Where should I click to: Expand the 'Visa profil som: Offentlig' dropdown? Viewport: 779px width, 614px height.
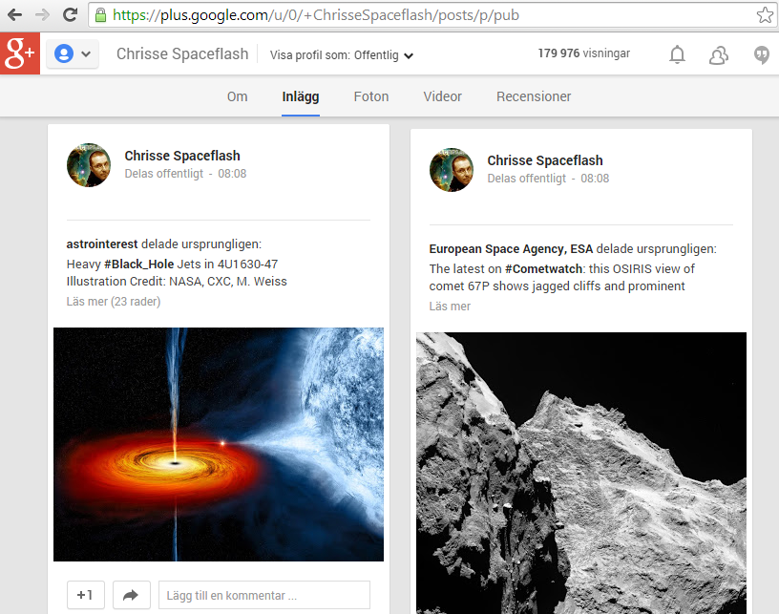click(342, 55)
